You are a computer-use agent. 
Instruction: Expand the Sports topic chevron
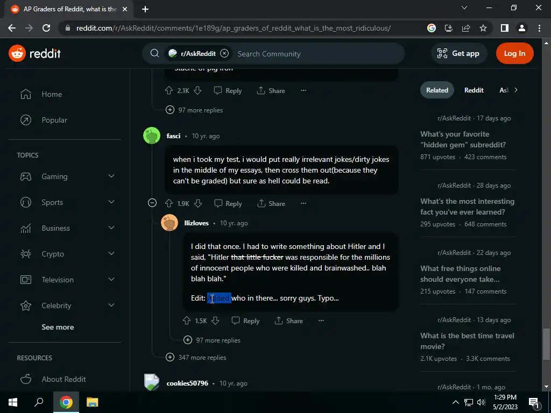click(111, 202)
